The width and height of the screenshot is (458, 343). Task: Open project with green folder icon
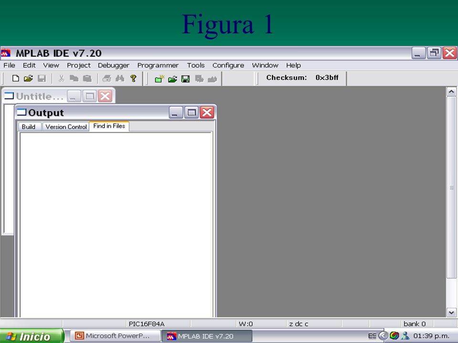tap(173, 79)
